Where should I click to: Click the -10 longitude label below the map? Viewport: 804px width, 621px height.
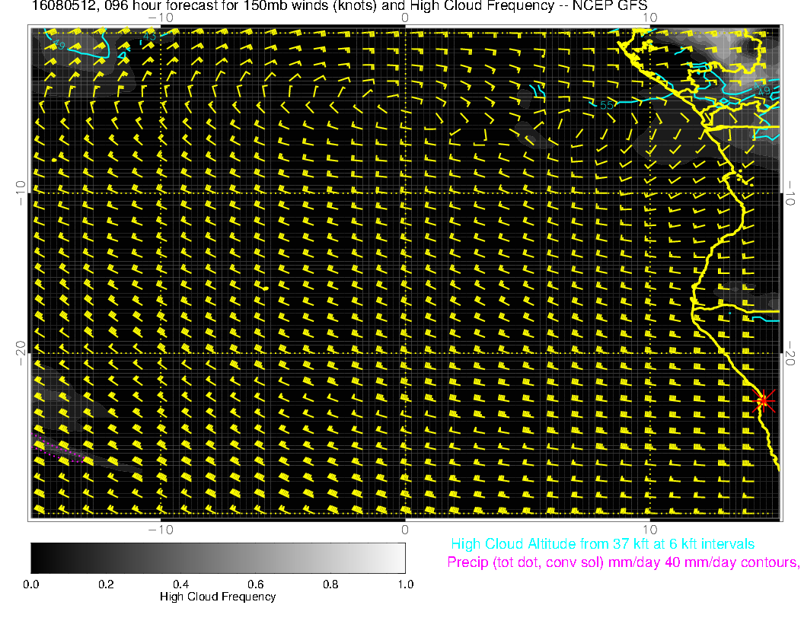pos(160,529)
